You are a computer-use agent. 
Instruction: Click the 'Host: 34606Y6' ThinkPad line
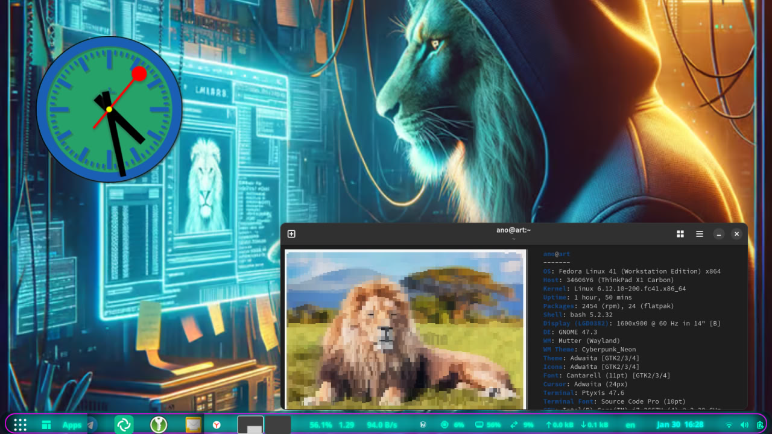point(609,280)
